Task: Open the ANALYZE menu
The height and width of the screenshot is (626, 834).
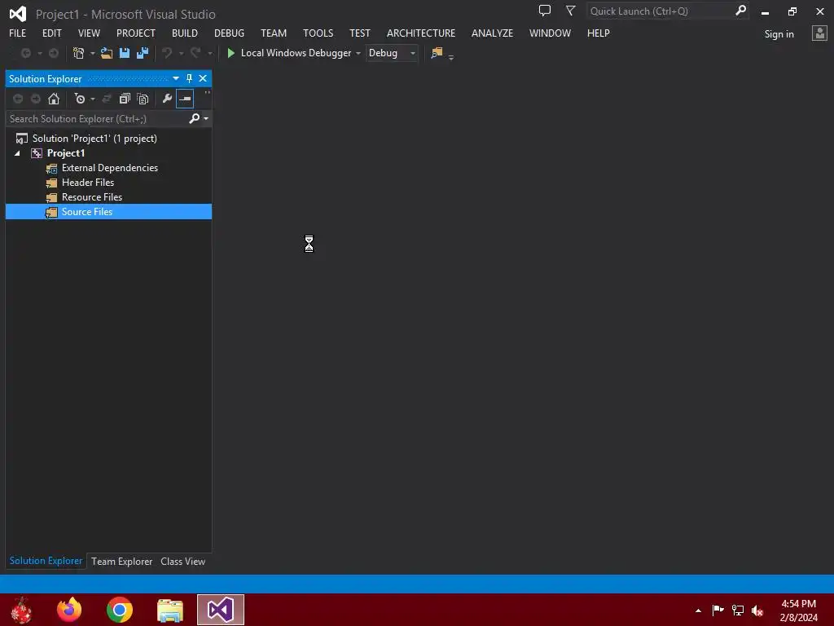Action: (492, 33)
